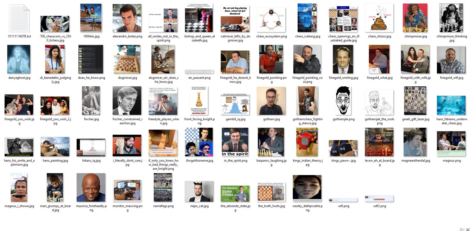Select the chess_ecosystem.png diagram thumbnail
This screenshot has width=470, height=231.
point(271,20)
